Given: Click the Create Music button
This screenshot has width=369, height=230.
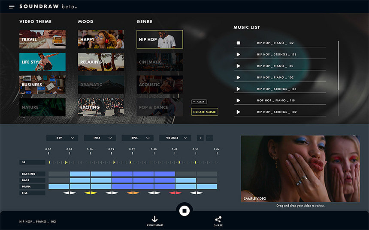Looking at the screenshot, I should [x=205, y=112].
